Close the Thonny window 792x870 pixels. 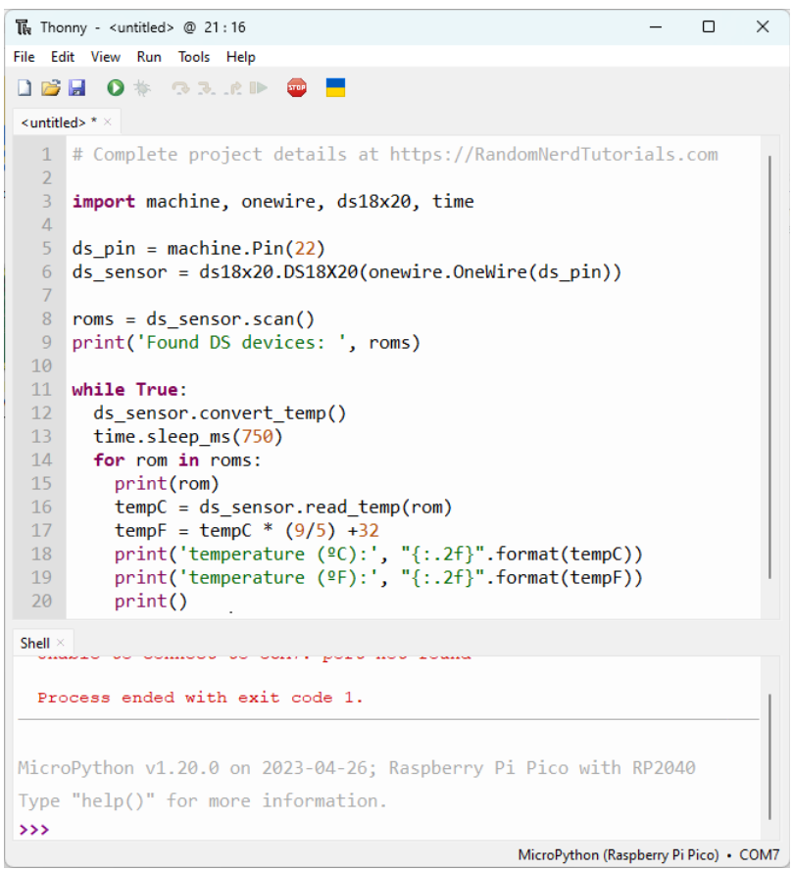click(763, 26)
